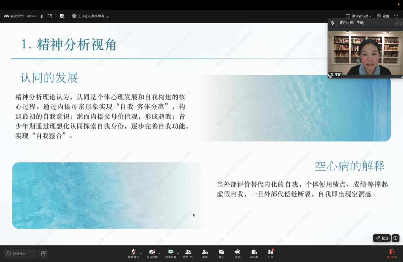Click the pop-out share icon in top bar
This screenshot has height=262, width=403.
[x=50, y=16]
